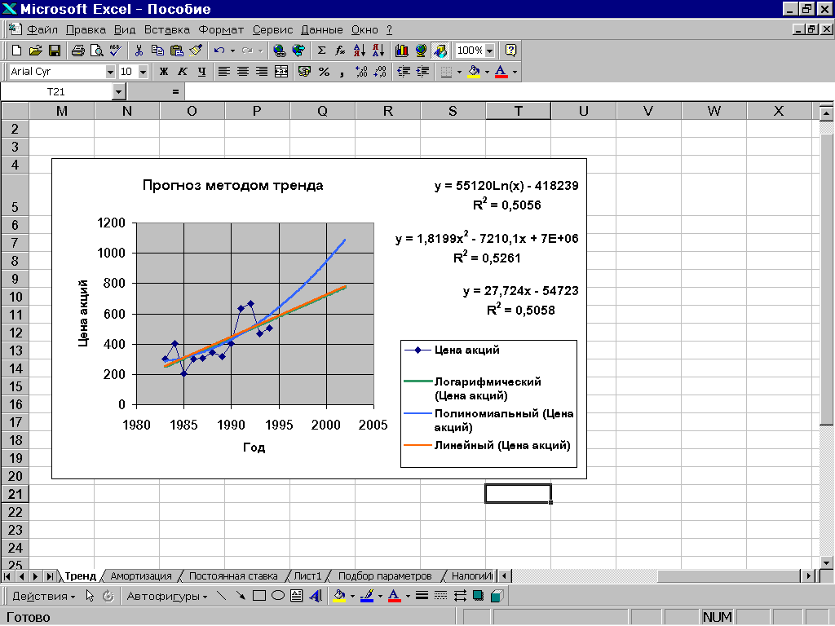The height and width of the screenshot is (626, 835).
Task: Expand the 100% zoom dropdown
Action: point(489,51)
